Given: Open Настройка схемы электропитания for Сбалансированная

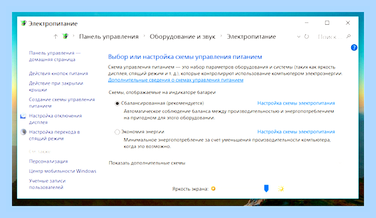Looking at the screenshot, I should [x=296, y=103].
